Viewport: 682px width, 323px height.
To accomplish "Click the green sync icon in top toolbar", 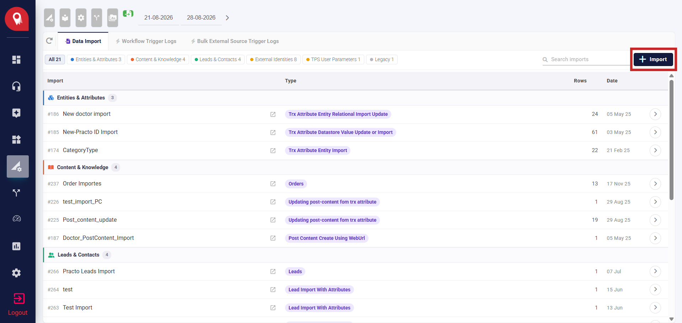I will point(128,14).
